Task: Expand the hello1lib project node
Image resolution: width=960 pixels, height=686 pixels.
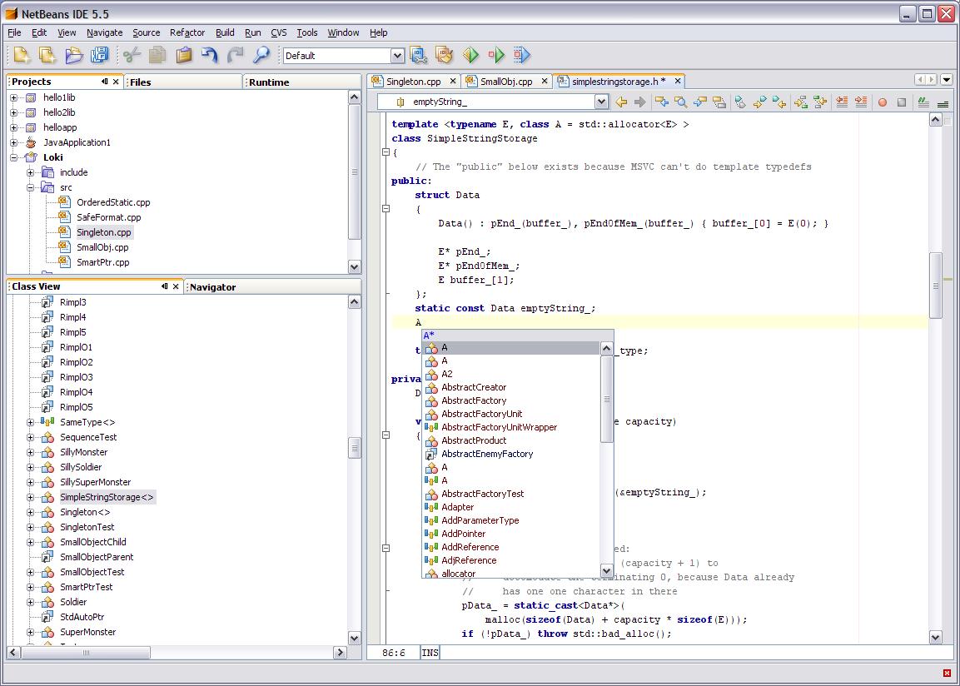Action: (x=13, y=97)
